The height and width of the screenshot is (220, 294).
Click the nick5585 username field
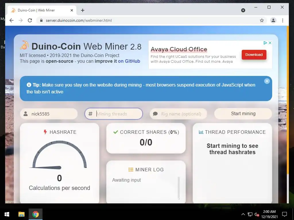pyautogui.click(x=49, y=114)
